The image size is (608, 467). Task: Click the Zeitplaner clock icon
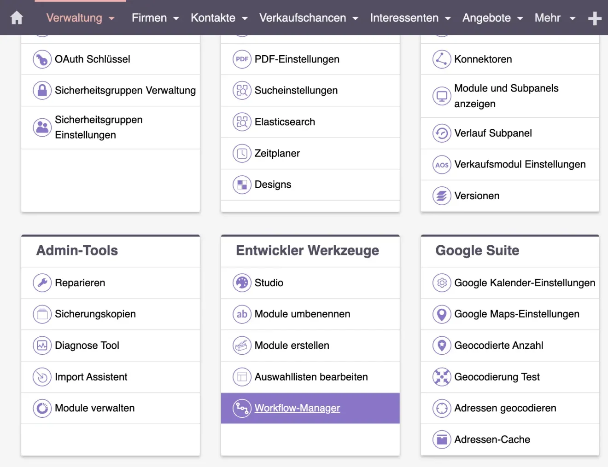pos(242,153)
